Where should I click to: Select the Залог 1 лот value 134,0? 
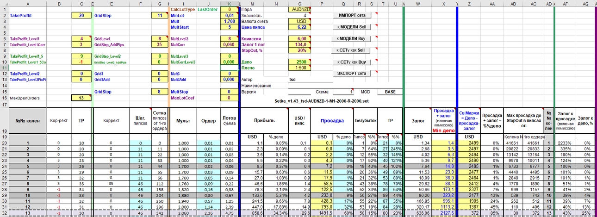(301, 45)
